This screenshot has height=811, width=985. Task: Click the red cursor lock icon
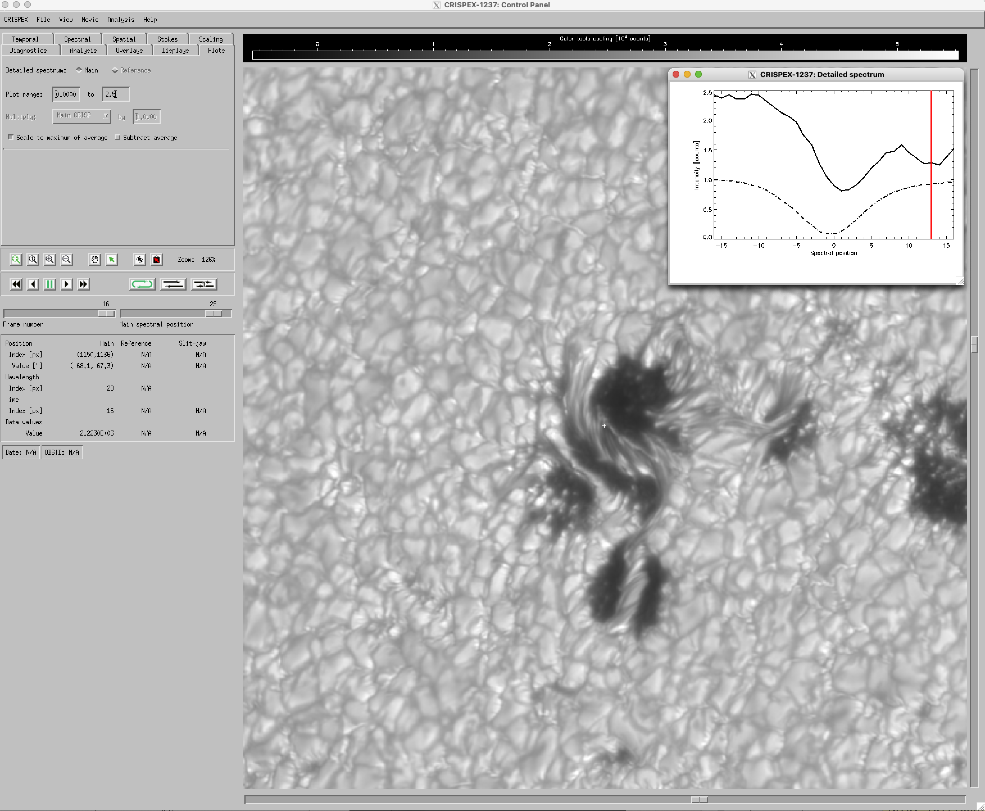(x=156, y=259)
